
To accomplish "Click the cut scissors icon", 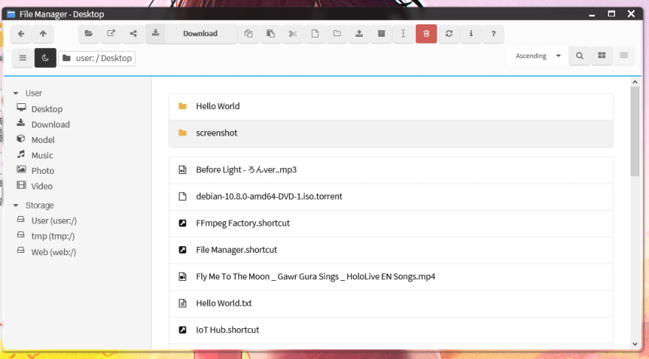I will pyautogui.click(x=293, y=33).
